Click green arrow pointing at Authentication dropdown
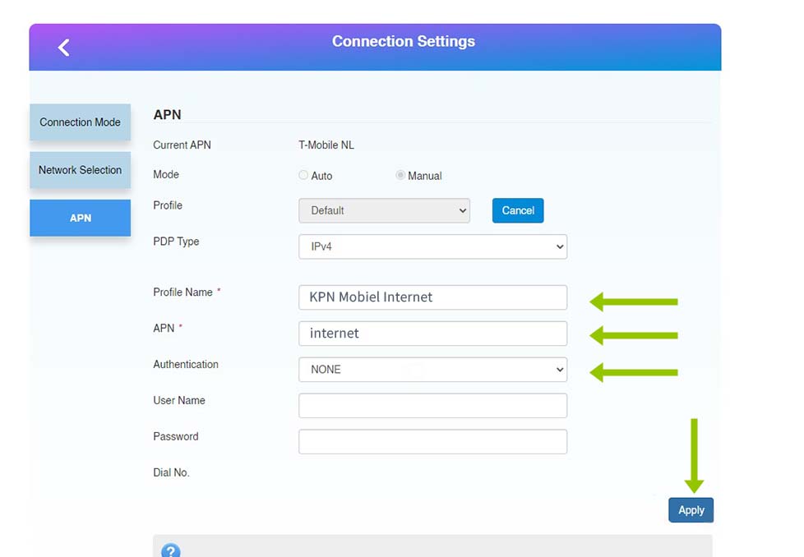804x557 pixels. tap(634, 372)
